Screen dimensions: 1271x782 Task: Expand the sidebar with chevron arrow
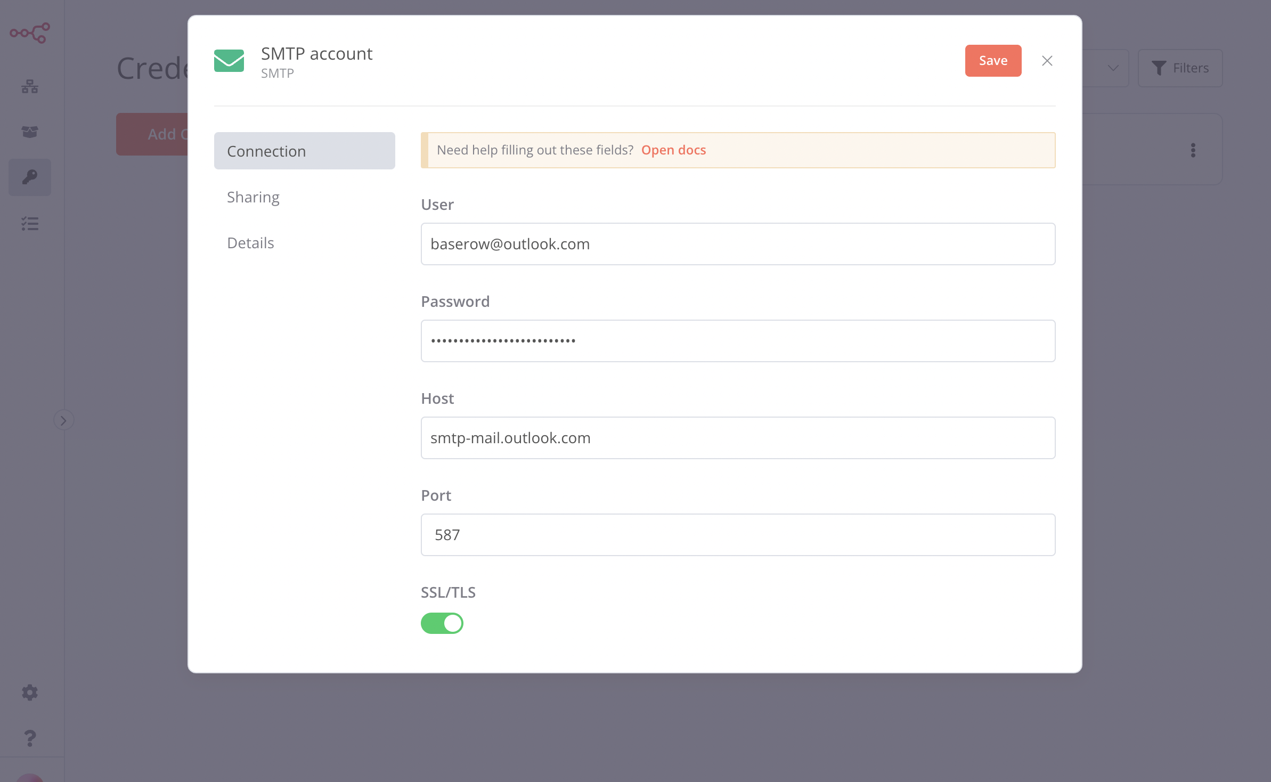(63, 420)
